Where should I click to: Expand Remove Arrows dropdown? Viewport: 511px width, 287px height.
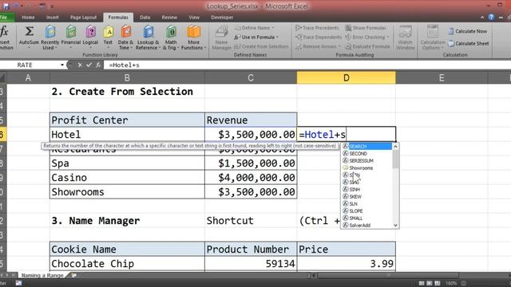coord(339,46)
